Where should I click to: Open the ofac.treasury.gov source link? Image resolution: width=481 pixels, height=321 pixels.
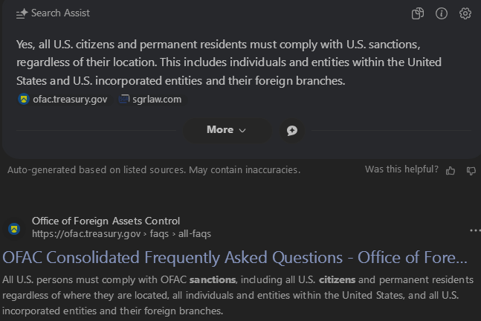click(x=70, y=99)
